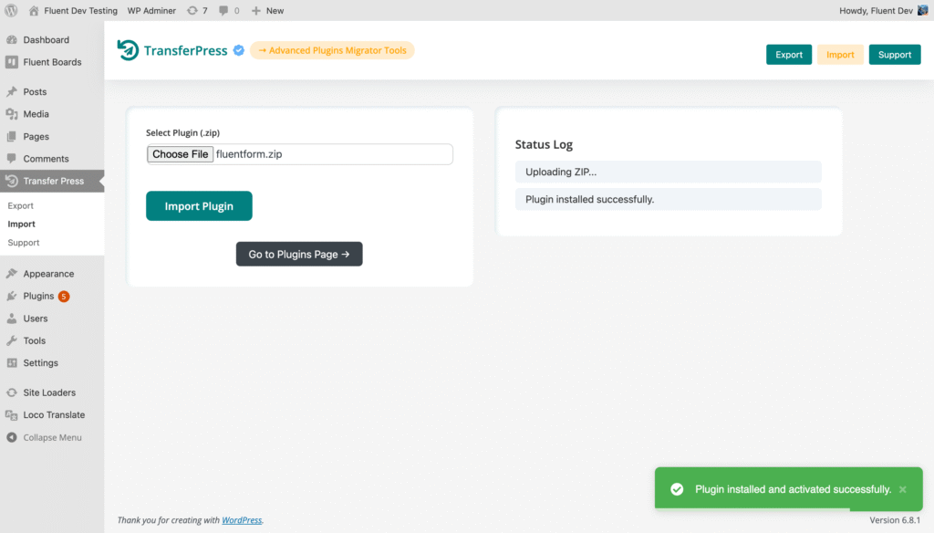This screenshot has width=934, height=533.
Task: Open the New content admin bar item
Action: coord(267,10)
